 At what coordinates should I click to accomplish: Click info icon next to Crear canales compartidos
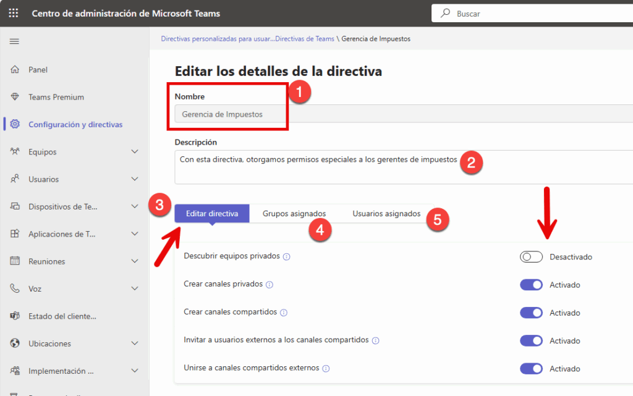284,313
